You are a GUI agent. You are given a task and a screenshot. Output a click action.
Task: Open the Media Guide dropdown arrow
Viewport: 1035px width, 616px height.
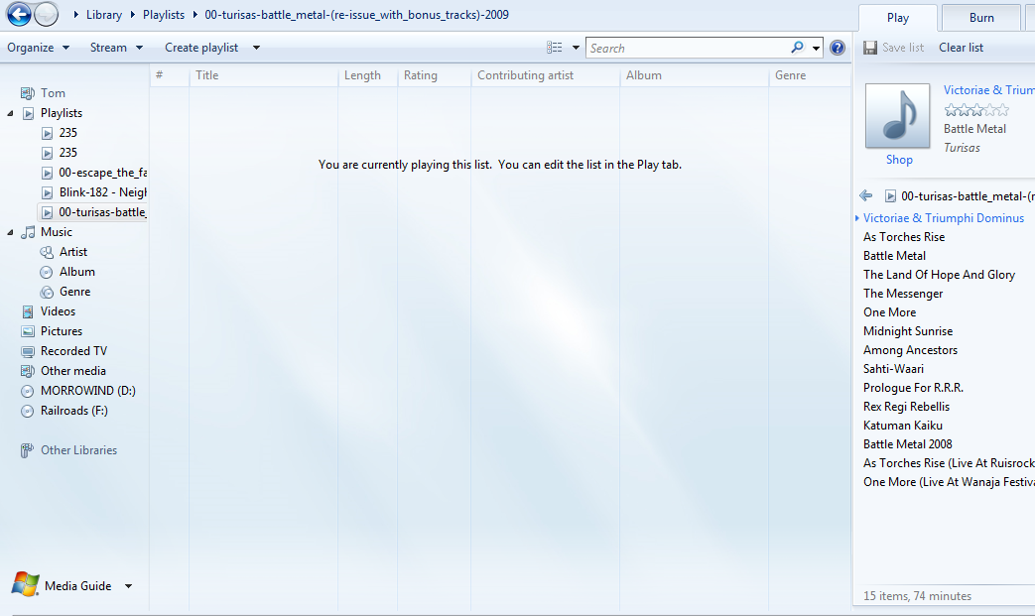(129, 585)
